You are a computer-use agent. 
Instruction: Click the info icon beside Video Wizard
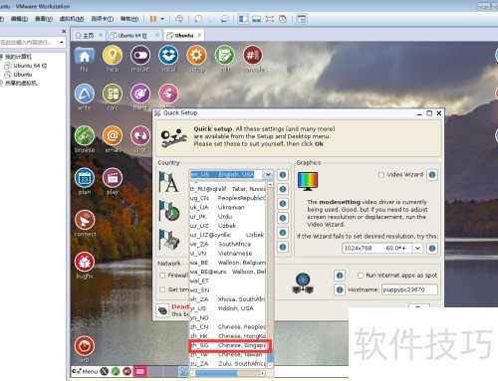(x=432, y=175)
